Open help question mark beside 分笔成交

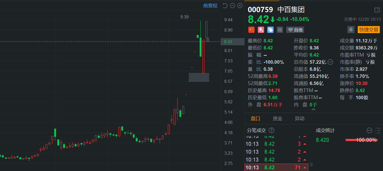coord(272,130)
